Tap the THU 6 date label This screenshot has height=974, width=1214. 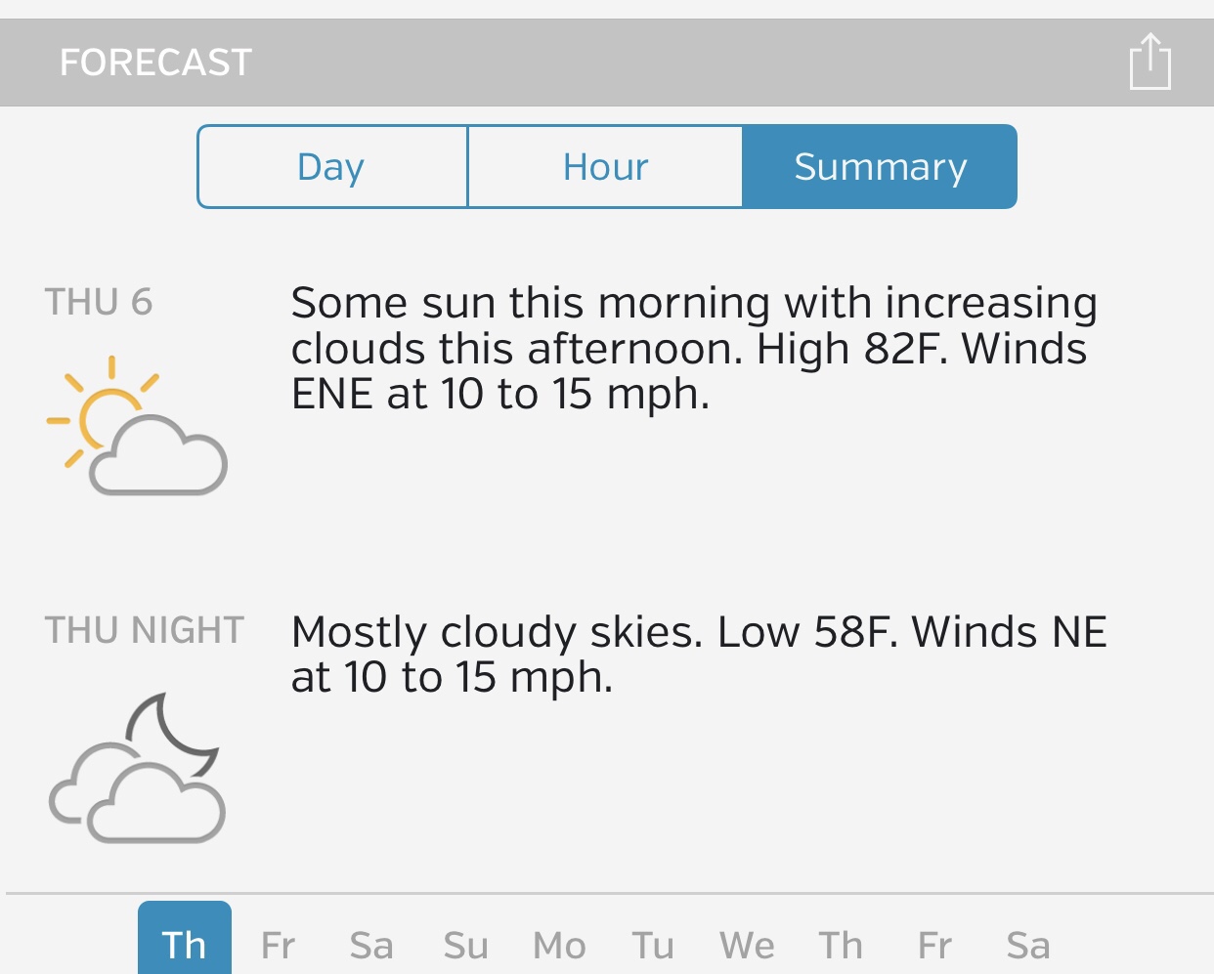pyautogui.click(x=99, y=303)
